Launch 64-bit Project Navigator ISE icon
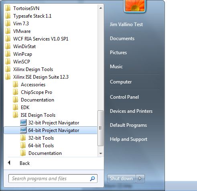Viewport: 197px width, 191px height. tap(23, 130)
